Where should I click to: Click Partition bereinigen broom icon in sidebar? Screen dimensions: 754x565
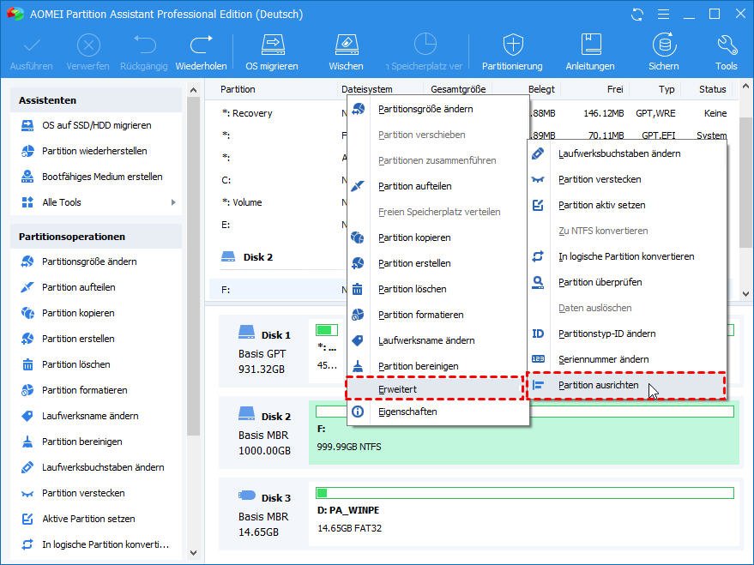tap(28, 442)
